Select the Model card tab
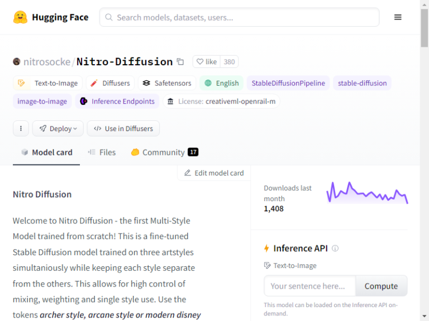 [x=46, y=152]
